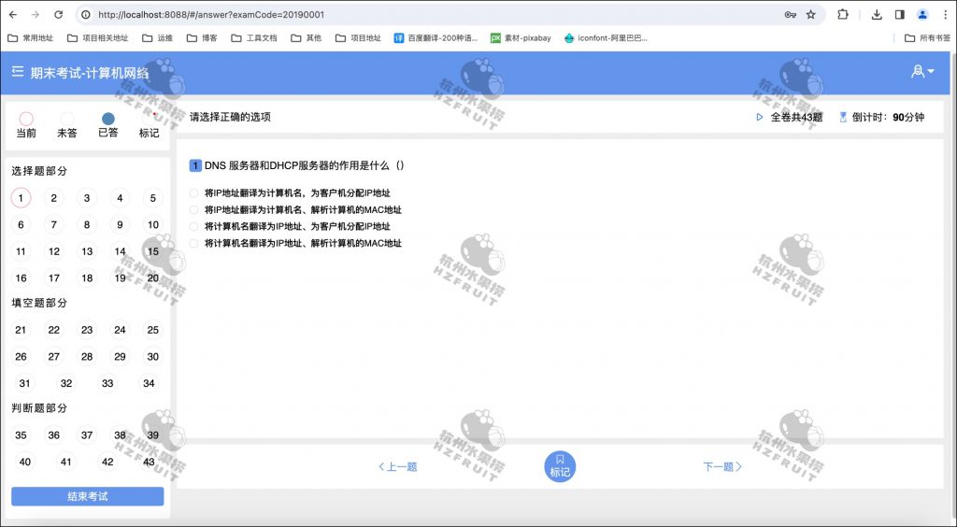The height and width of the screenshot is (527, 957).
Task: Jump to fill-in question 21
Action: tap(21, 330)
